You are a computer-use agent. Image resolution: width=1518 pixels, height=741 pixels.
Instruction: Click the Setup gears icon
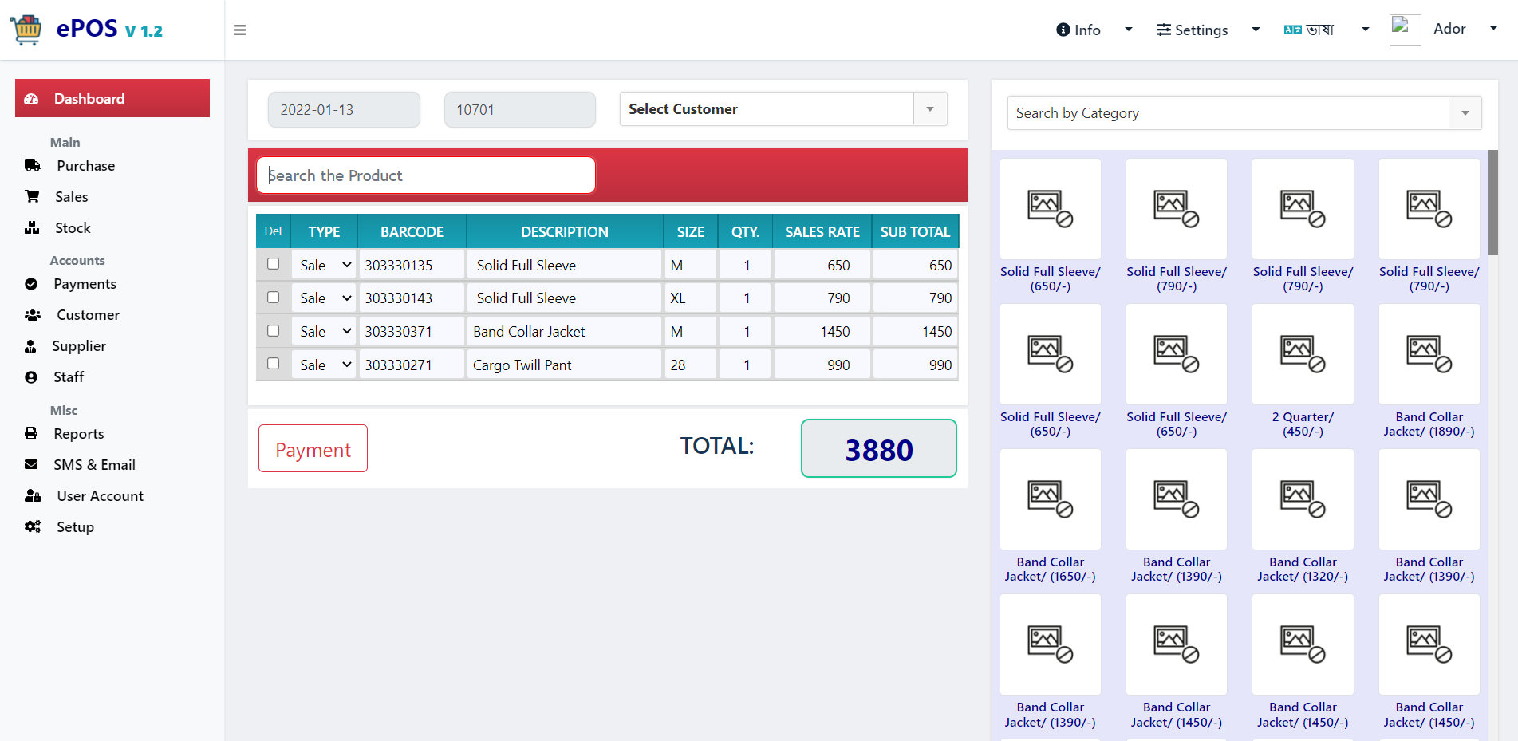(33, 526)
